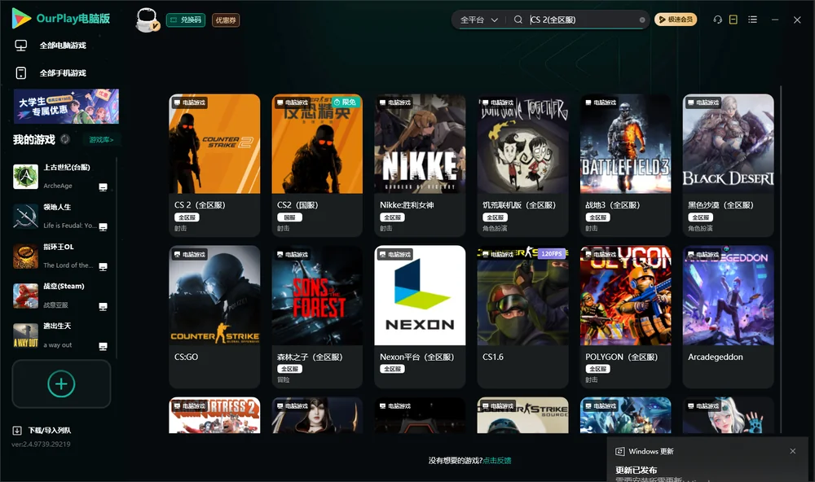Viewport: 815px width, 482px height.
Task: Select 指环王OL in my games list
Action: pyautogui.click(x=61, y=256)
